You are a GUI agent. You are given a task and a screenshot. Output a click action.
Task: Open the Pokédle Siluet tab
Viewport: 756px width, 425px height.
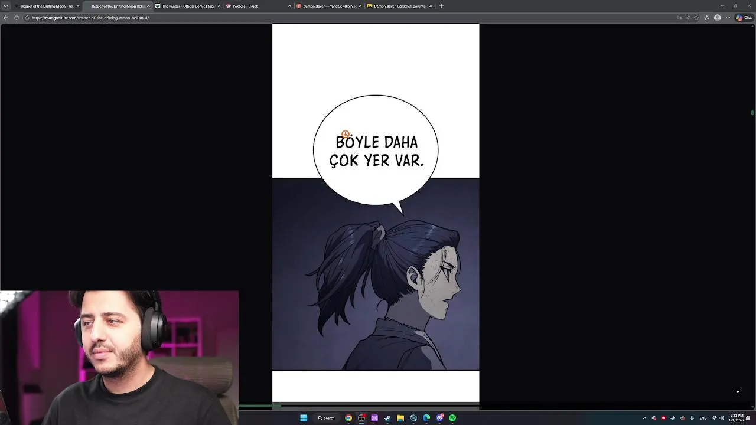point(259,6)
